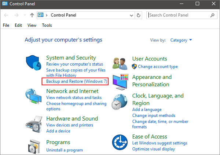The height and width of the screenshot is (155, 220).
Task: Open the Tools menu
Action: [x=47, y=25]
